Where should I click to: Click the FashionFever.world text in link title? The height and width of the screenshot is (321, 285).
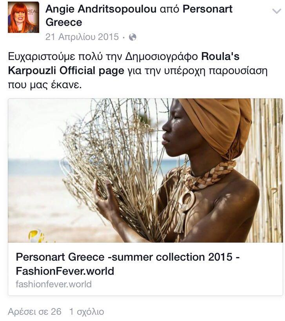pos(65,271)
